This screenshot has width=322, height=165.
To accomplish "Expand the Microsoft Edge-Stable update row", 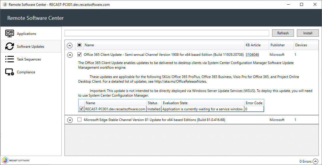I will click(x=70, y=120).
